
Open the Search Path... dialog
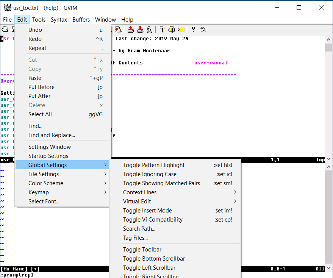pyautogui.click(x=175, y=229)
